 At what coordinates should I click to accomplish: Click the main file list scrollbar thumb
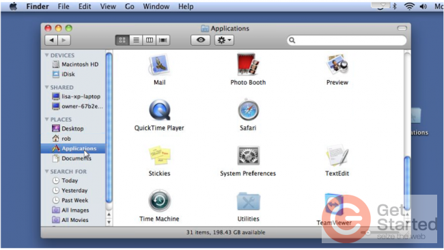pos(407,183)
